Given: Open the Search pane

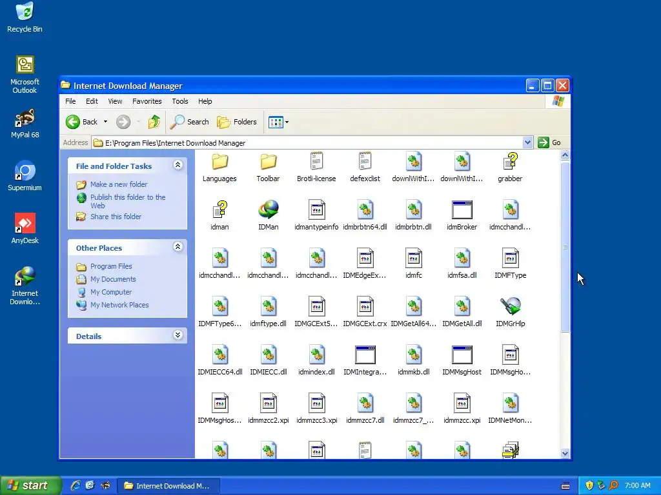Looking at the screenshot, I should (x=190, y=122).
